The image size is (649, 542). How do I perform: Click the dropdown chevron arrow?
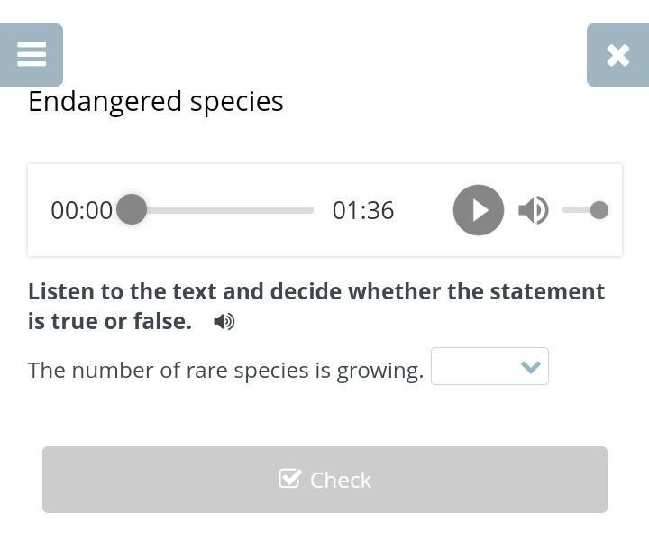531,366
